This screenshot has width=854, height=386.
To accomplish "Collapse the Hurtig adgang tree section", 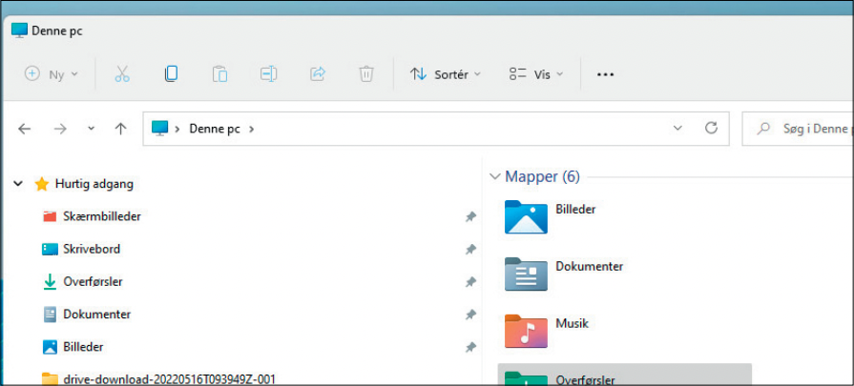I will 18,184.
